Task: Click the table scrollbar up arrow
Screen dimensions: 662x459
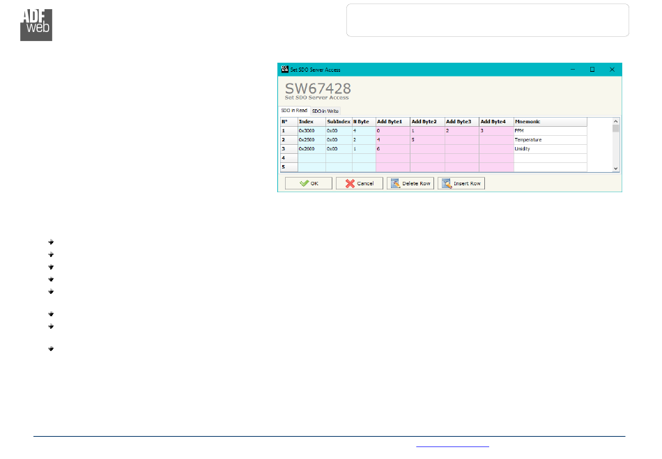Action: click(x=616, y=121)
